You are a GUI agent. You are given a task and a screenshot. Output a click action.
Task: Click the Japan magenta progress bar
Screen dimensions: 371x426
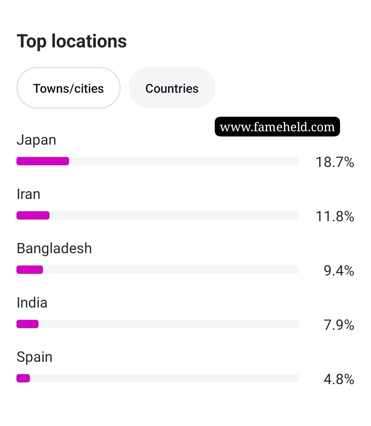43,161
